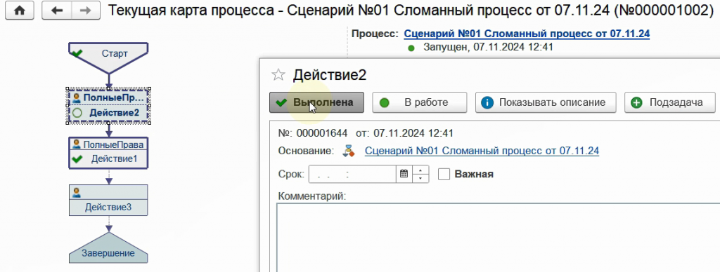Create a Подзадача
720x272 pixels.
(x=669, y=102)
